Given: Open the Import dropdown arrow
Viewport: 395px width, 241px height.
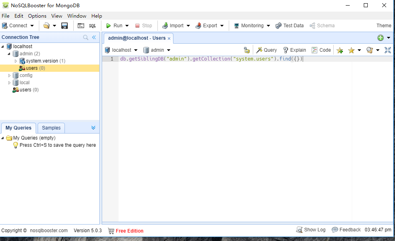Looking at the screenshot, I should coord(188,26).
